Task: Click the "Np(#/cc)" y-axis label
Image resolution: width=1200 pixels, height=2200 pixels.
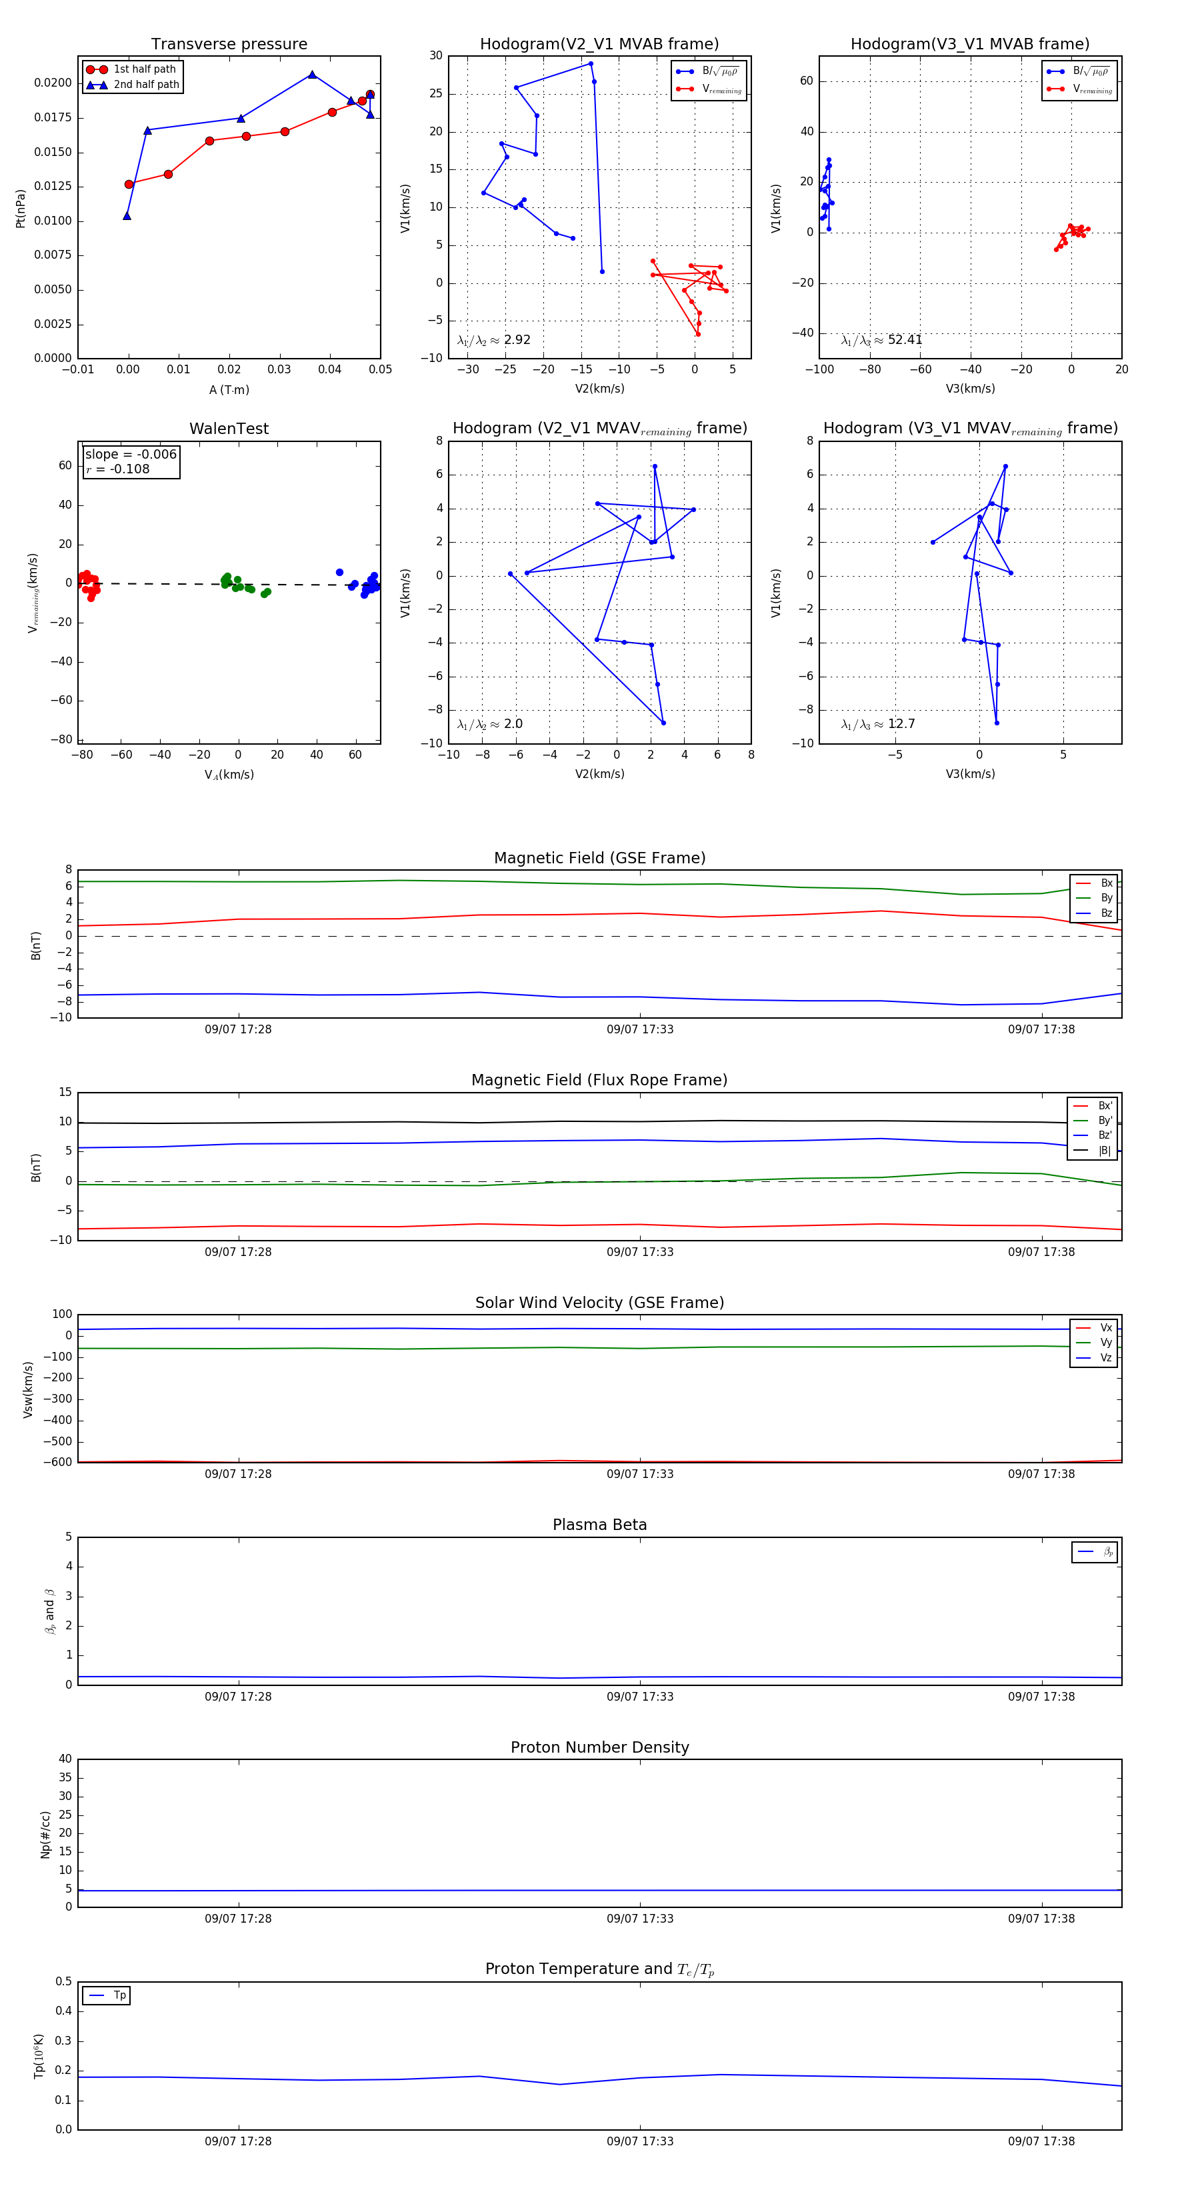Action: coord(45,1833)
